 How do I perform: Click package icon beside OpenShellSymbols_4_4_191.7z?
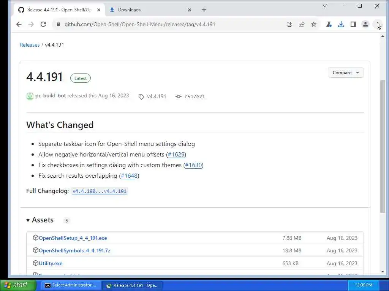point(35,250)
